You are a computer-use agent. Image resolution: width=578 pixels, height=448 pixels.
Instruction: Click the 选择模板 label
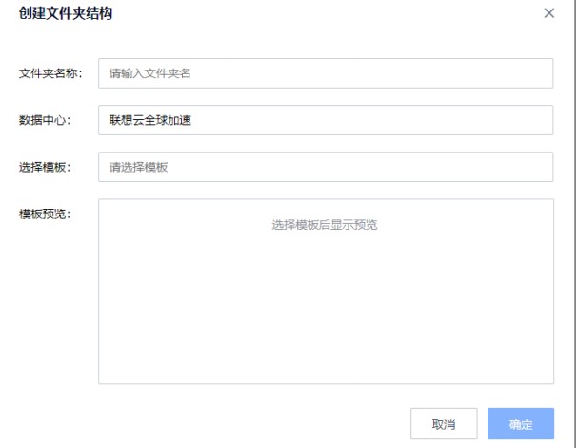45,167
